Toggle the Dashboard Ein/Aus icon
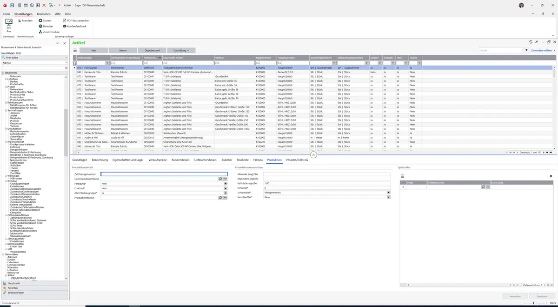The width and height of the screenshot is (558, 307). tap(8, 25)
